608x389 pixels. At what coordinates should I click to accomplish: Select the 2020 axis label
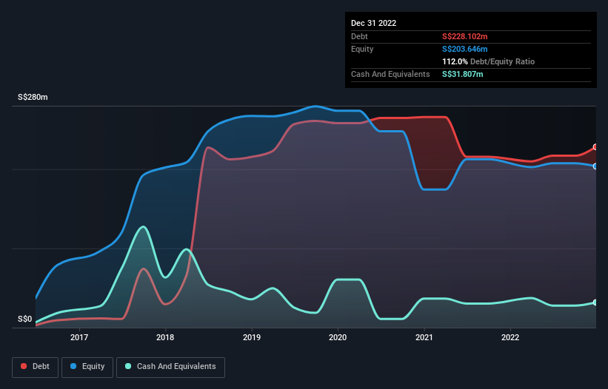(x=338, y=337)
